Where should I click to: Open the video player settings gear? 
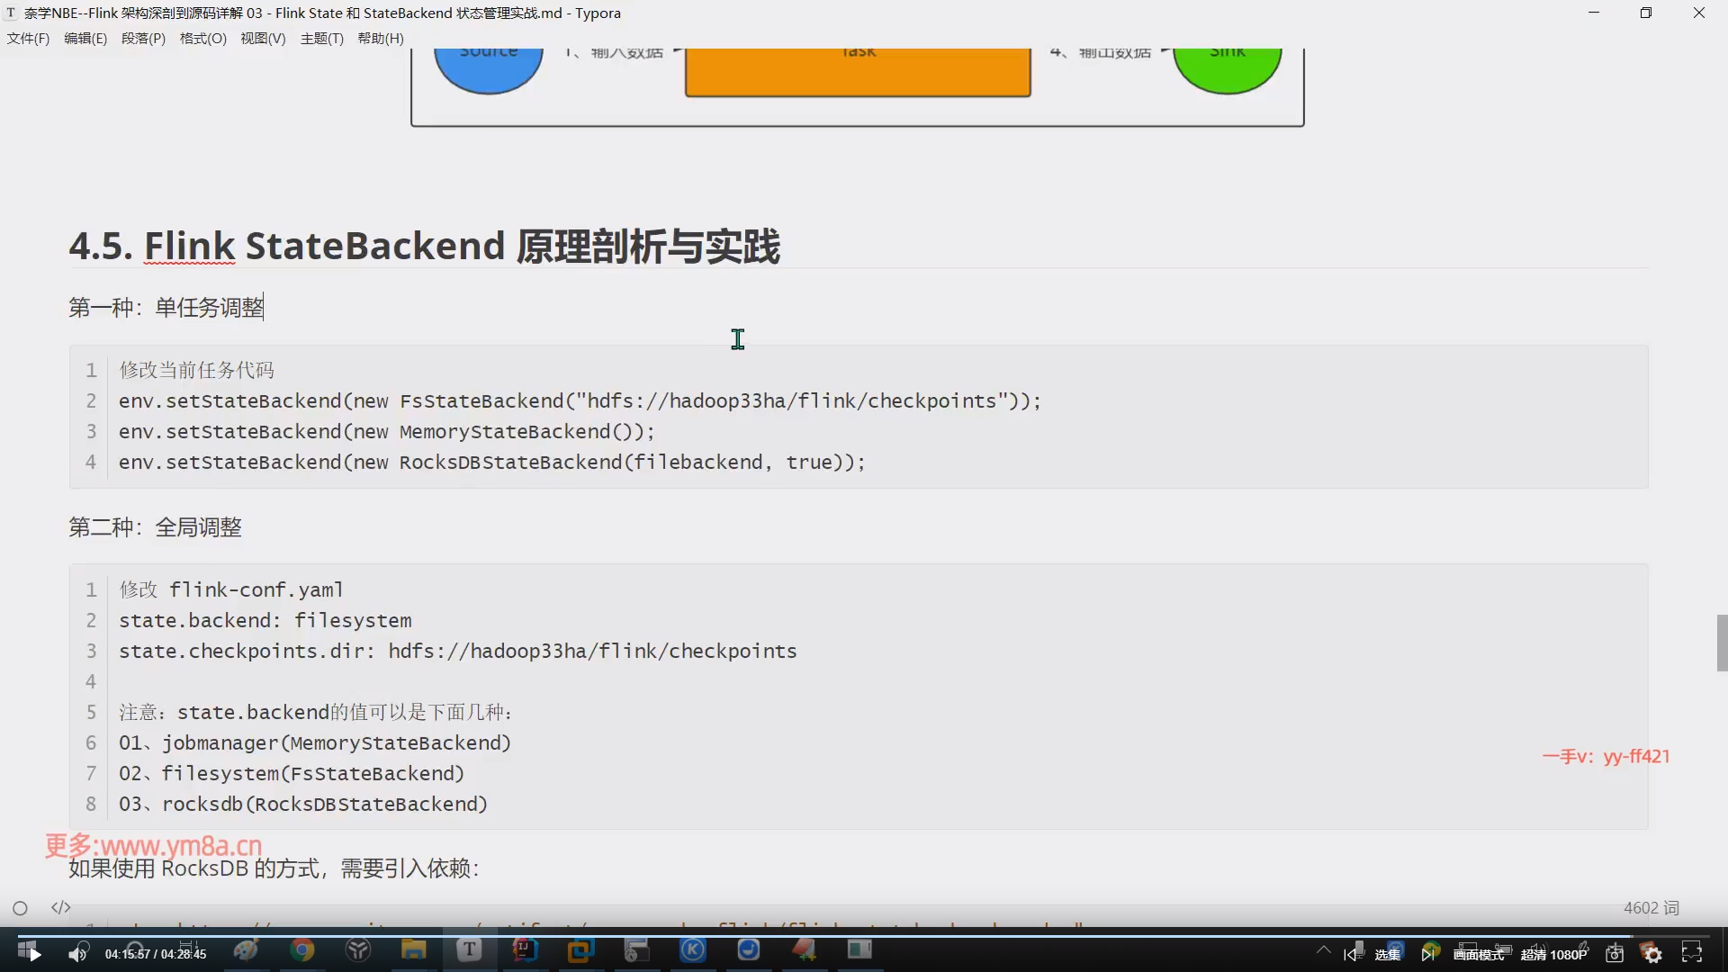1652,954
